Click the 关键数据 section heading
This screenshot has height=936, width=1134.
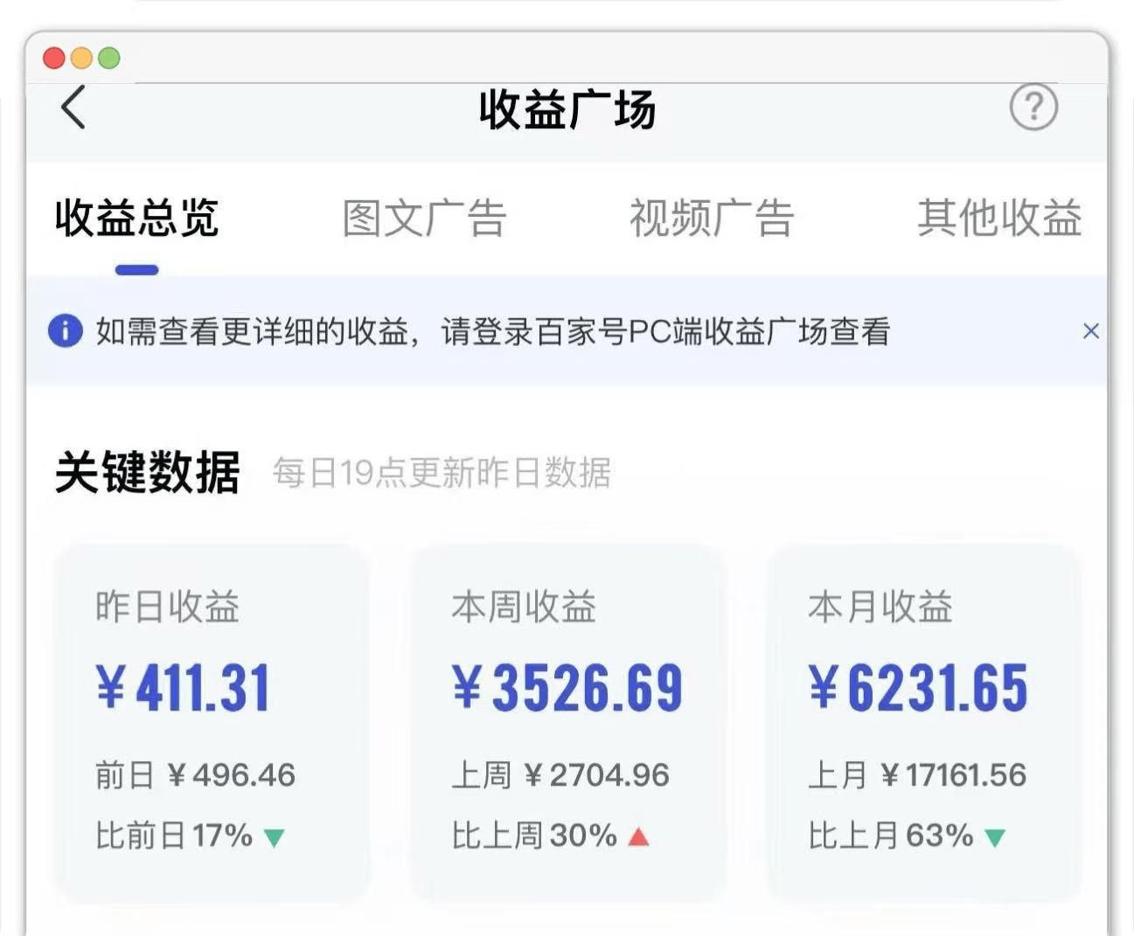point(147,473)
